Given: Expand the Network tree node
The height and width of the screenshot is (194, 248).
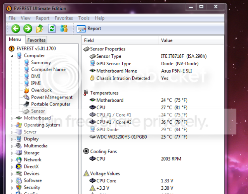Looking at the screenshot, I should coord(12,160).
